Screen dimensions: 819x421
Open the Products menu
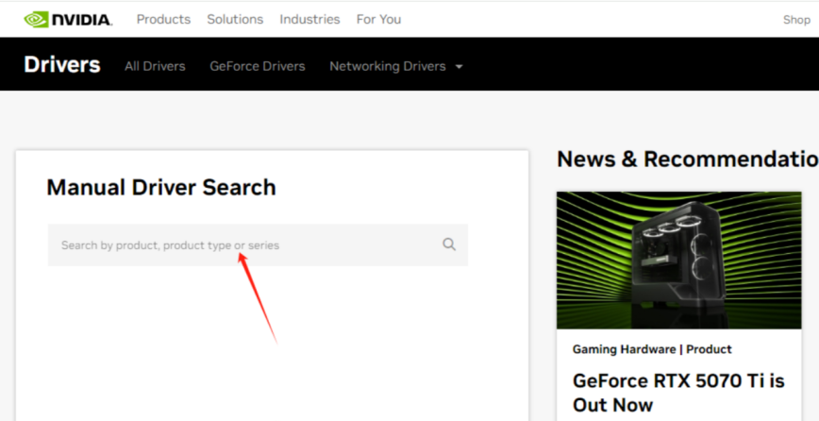coord(163,19)
